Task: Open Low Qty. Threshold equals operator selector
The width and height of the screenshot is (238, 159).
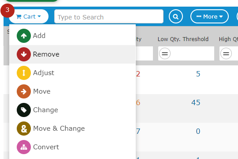Action: pyautogui.click(x=165, y=53)
